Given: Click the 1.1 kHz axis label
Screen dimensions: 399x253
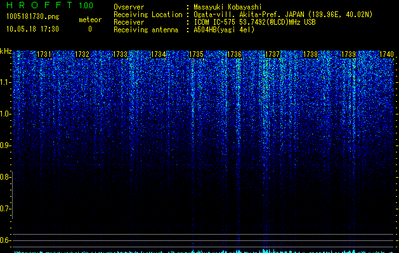Looking at the screenshot, I should tap(5, 82).
